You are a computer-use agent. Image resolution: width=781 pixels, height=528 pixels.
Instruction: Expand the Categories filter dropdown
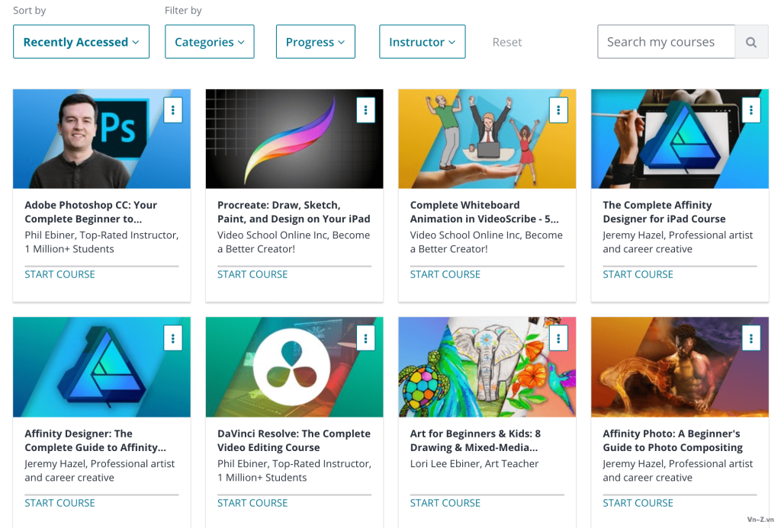click(x=210, y=42)
